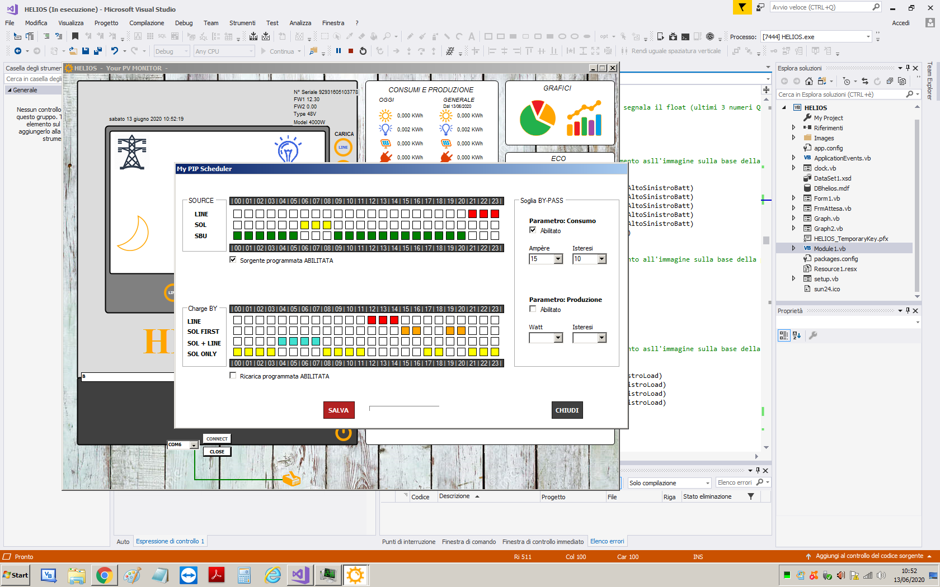Open the Ampère dropdown showing 15
This screenshot has height=587, width=940.
(x=558, y=259)
